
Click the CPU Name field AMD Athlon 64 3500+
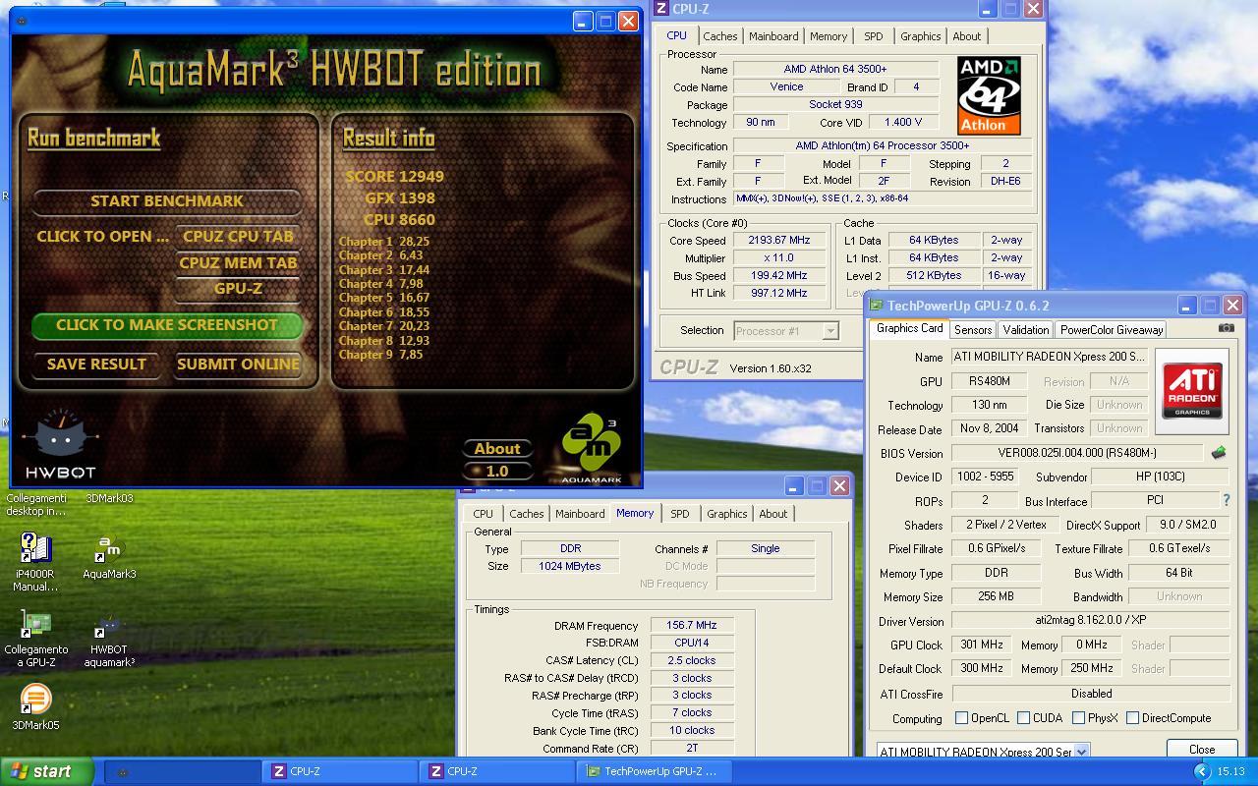(836, 70)
